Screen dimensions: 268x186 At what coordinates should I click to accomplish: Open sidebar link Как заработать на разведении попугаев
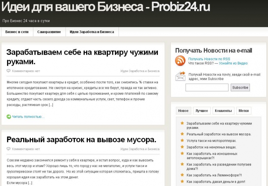pyautogui.click(x=219, y=167)
